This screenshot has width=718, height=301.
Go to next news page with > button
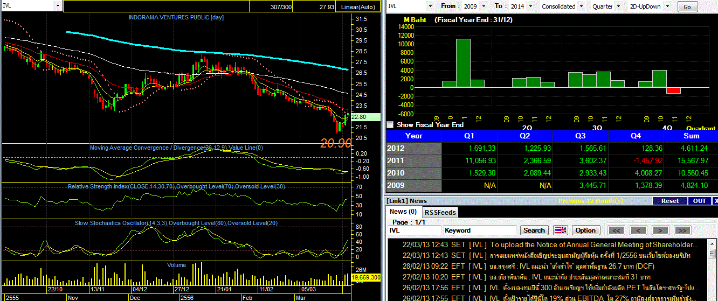660,230
